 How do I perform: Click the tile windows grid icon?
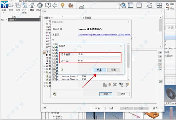tap(159, 5)
